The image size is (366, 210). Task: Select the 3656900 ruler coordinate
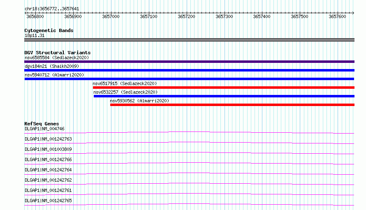point(73,16)
